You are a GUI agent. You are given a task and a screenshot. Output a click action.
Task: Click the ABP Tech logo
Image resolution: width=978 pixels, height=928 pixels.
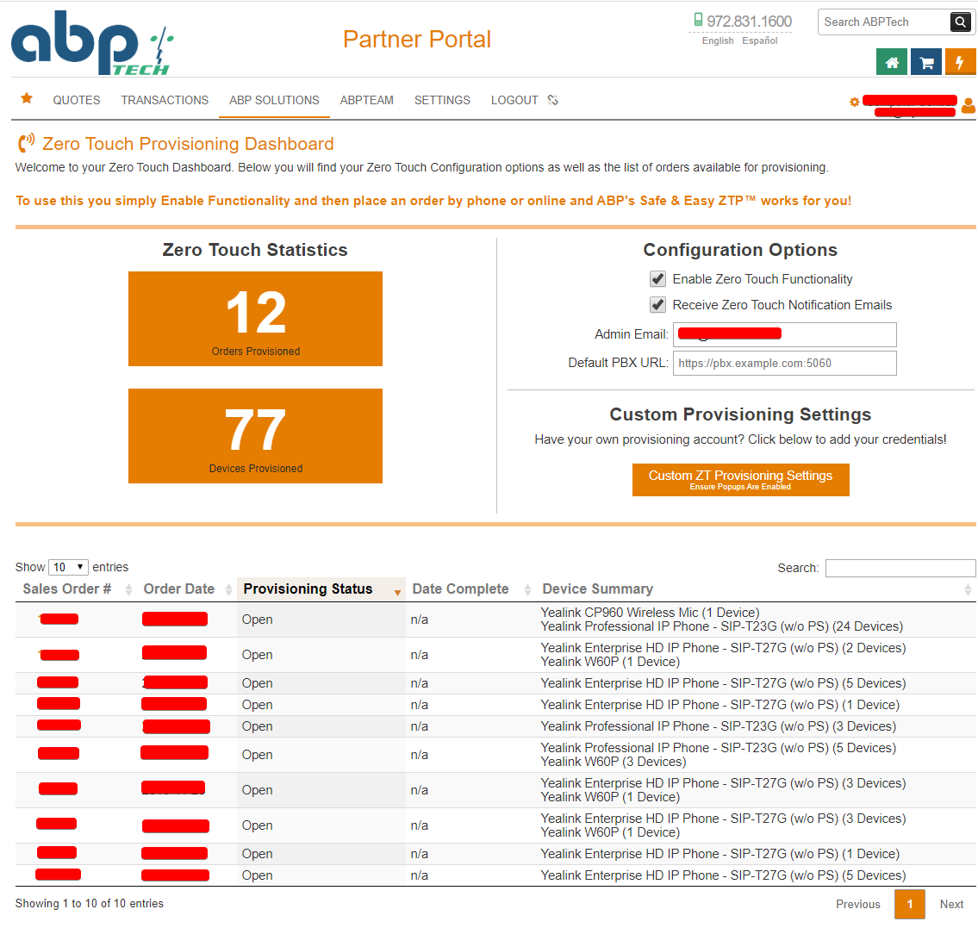coord(91,41)
